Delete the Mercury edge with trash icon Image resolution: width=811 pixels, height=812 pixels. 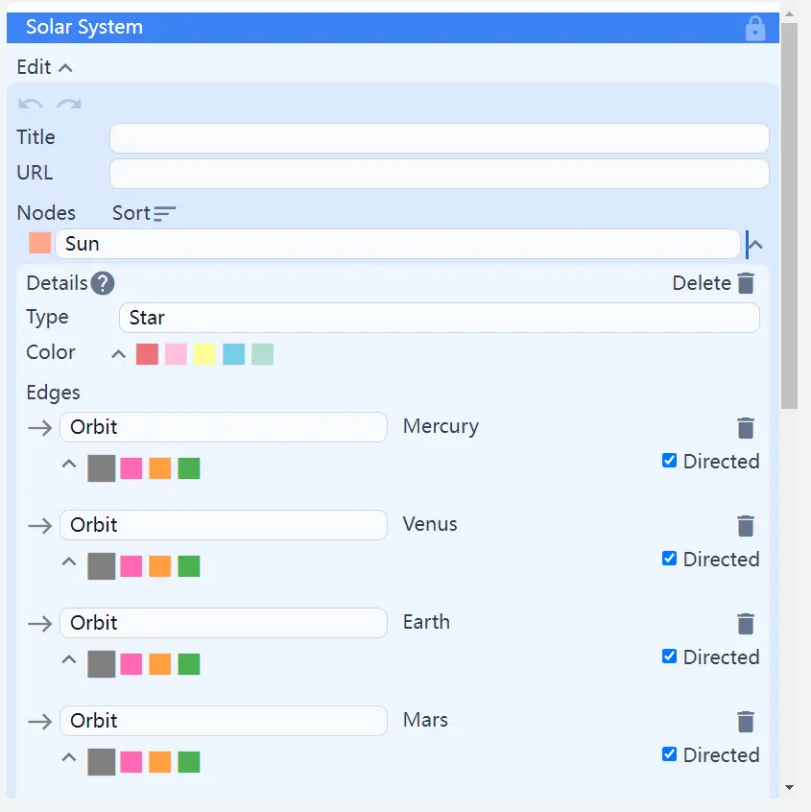tap(746, 428)
